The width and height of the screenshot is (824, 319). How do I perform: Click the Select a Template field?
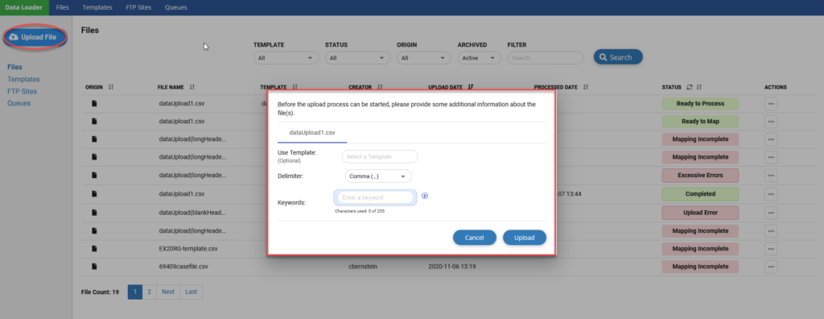pos(380,157)
